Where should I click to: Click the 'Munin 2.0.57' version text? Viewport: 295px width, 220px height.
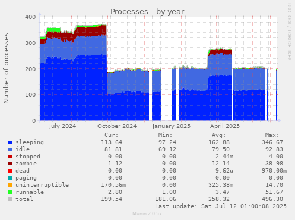point(147,213)
